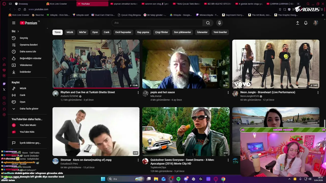Open X (Twitter) in the Opera sidebar

coord(4,89)
